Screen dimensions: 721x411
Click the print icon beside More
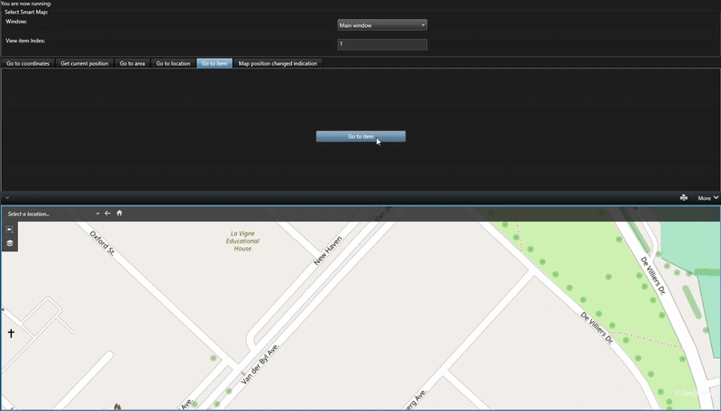(x=683, y=197)
